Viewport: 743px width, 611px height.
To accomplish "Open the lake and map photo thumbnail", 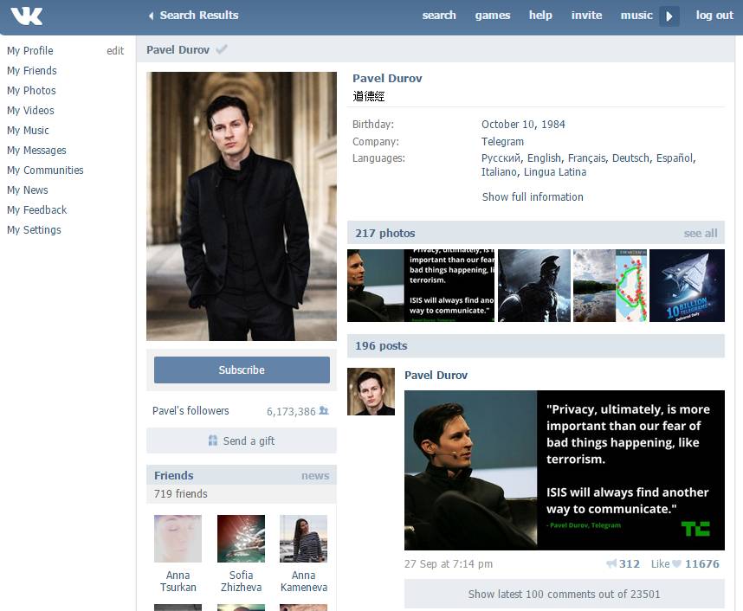I will (x=610, y=286).
